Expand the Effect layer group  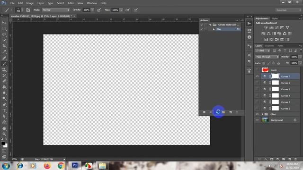pos(262,114)
